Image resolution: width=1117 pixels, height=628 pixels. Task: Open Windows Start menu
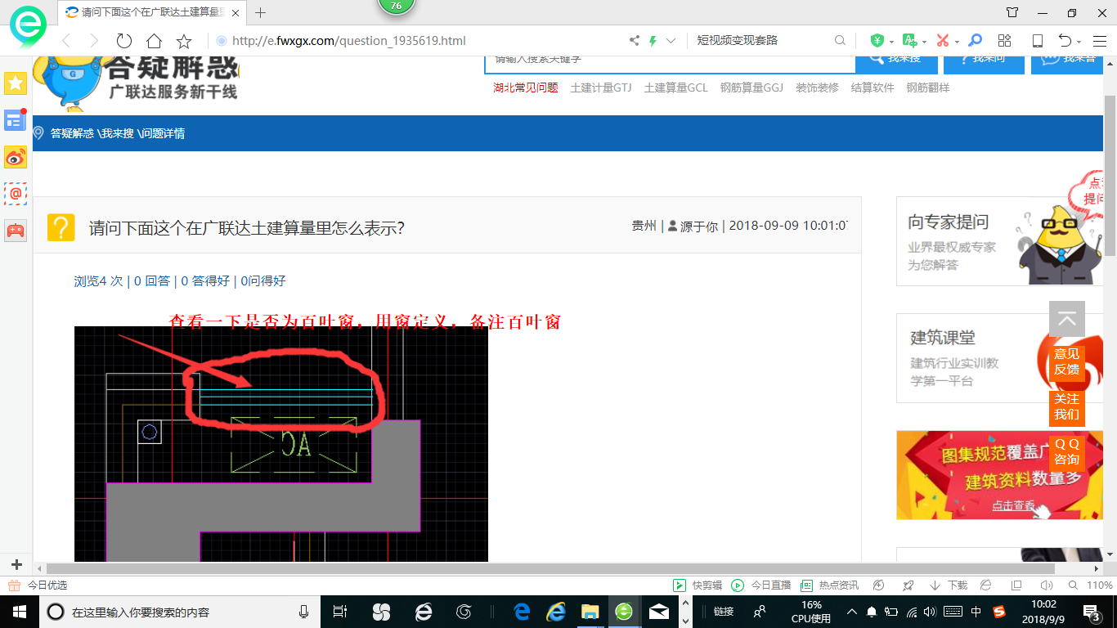click(19, 612)
